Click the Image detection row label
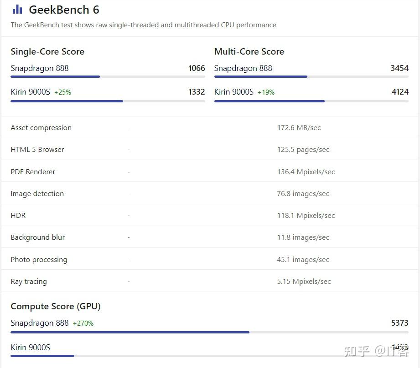420x368 pixels. (37, 194)
